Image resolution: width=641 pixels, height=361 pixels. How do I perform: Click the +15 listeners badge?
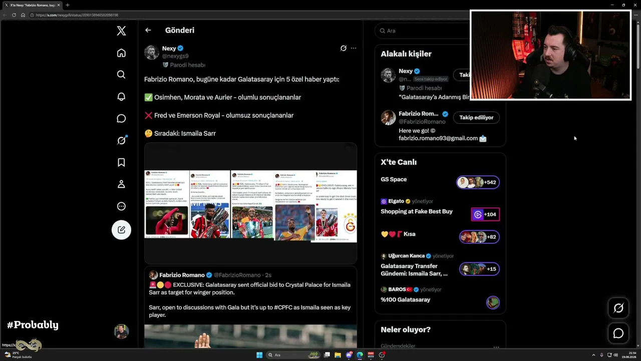tap(479, 269)
